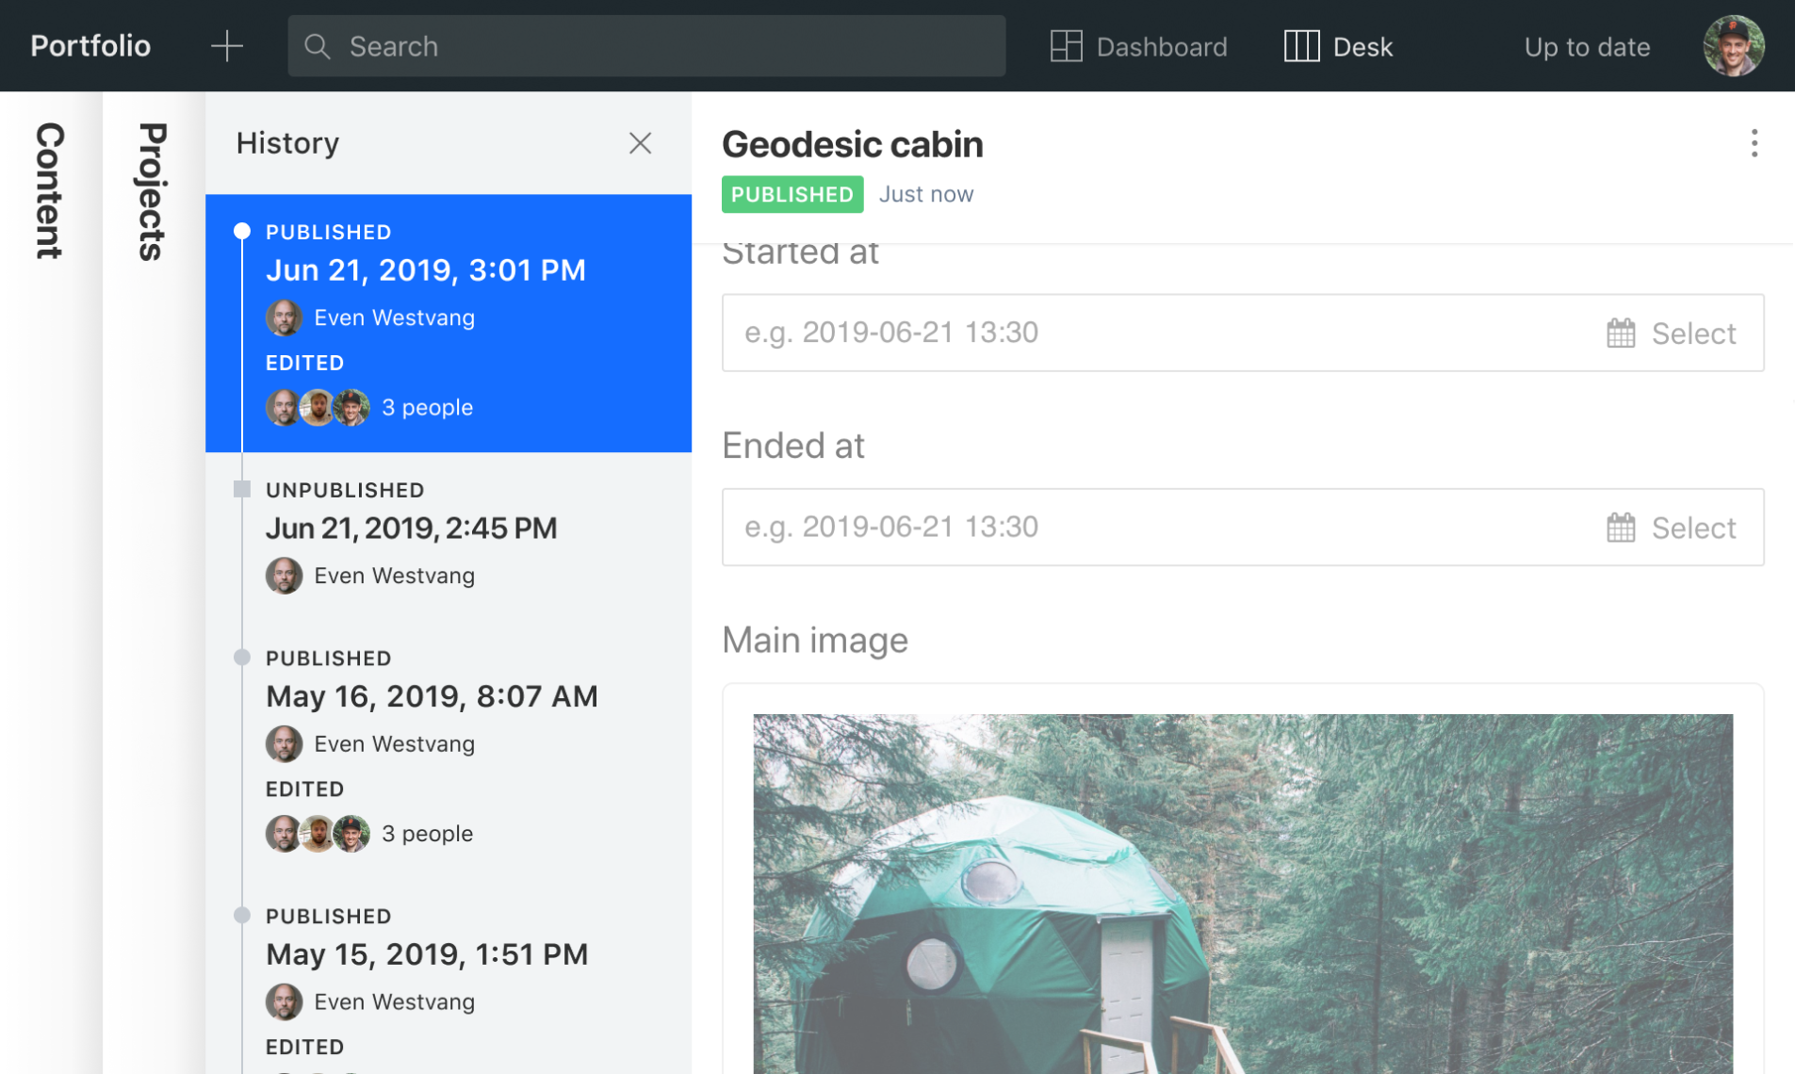The height and width of the screenshot is (1074, 1795).
Task: Click the plus icon to create new document
Action: click(226, 45)
